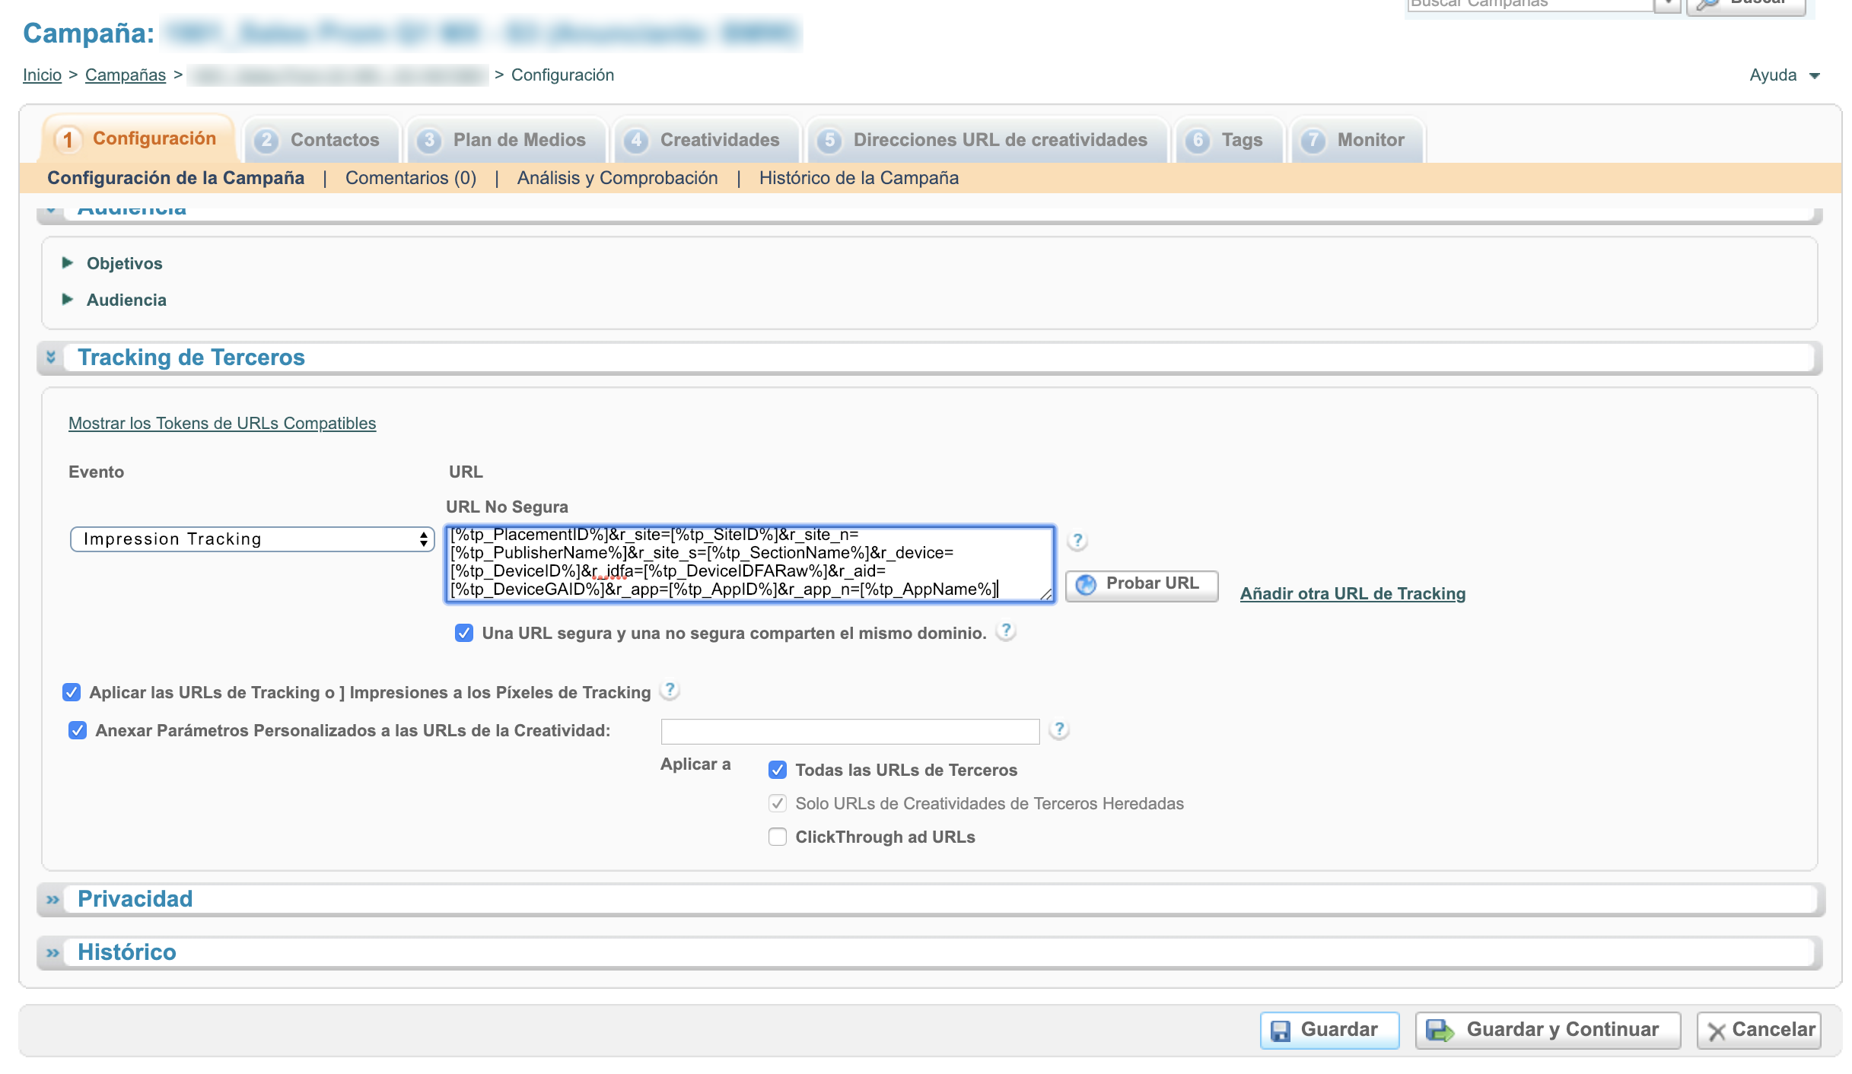The image size is (1852, 1074).
Task: Click the step 5 badge on Direcciones URL
Action: (829, 141)
